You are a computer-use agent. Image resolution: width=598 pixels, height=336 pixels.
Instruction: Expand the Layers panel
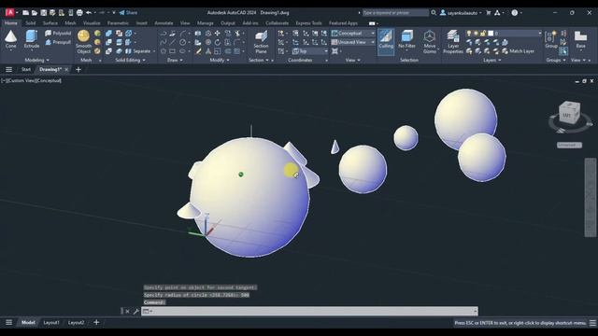pyautogui.click(x=492, y=60)
